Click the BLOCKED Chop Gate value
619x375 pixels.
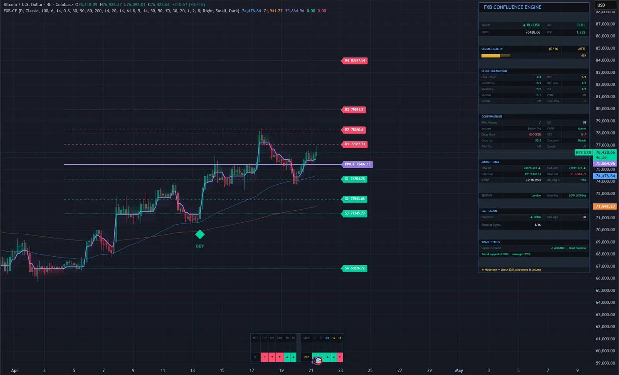point(535,135)
